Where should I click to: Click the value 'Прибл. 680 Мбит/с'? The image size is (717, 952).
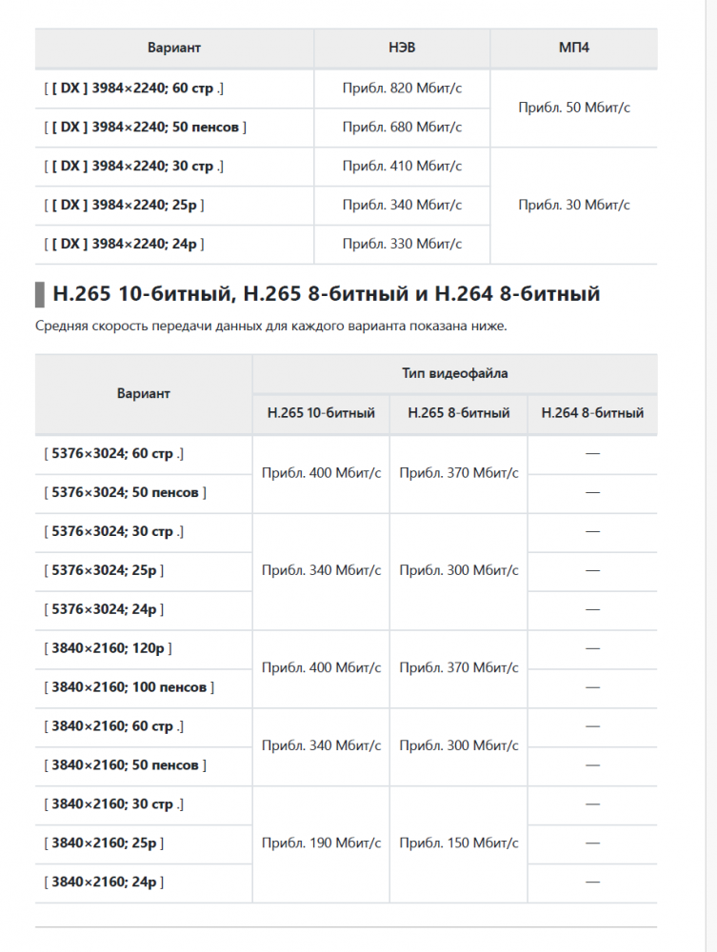pyautogui.click(x=402, y=127)
